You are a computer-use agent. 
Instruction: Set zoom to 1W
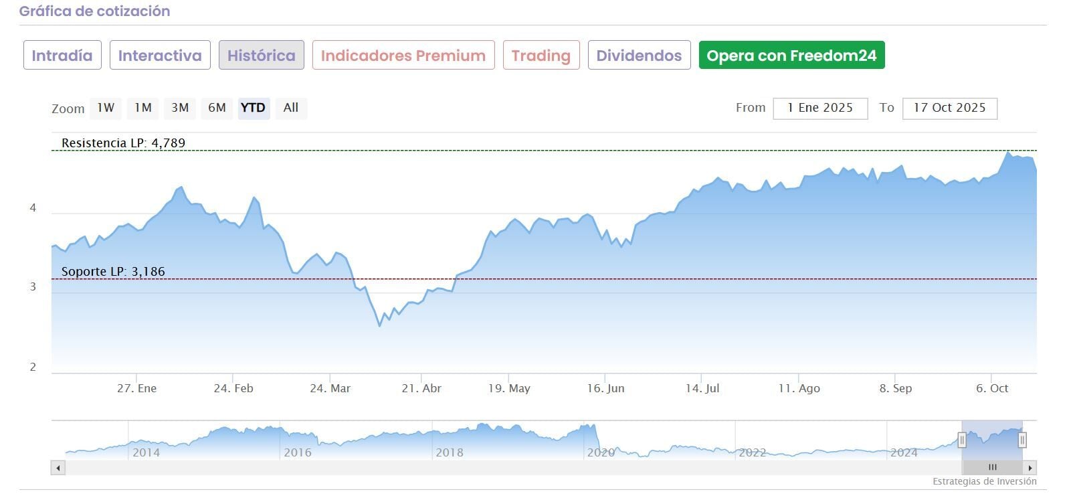(x=106, y=108)
